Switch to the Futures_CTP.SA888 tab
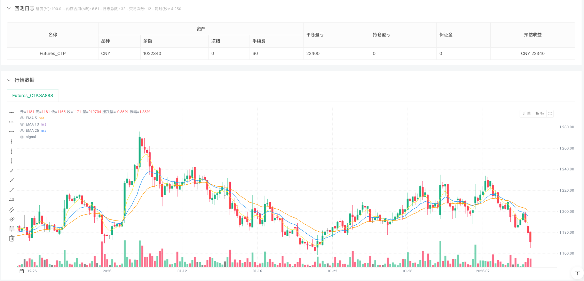Screen dimensions: 584x281 (x=33, y=96)
